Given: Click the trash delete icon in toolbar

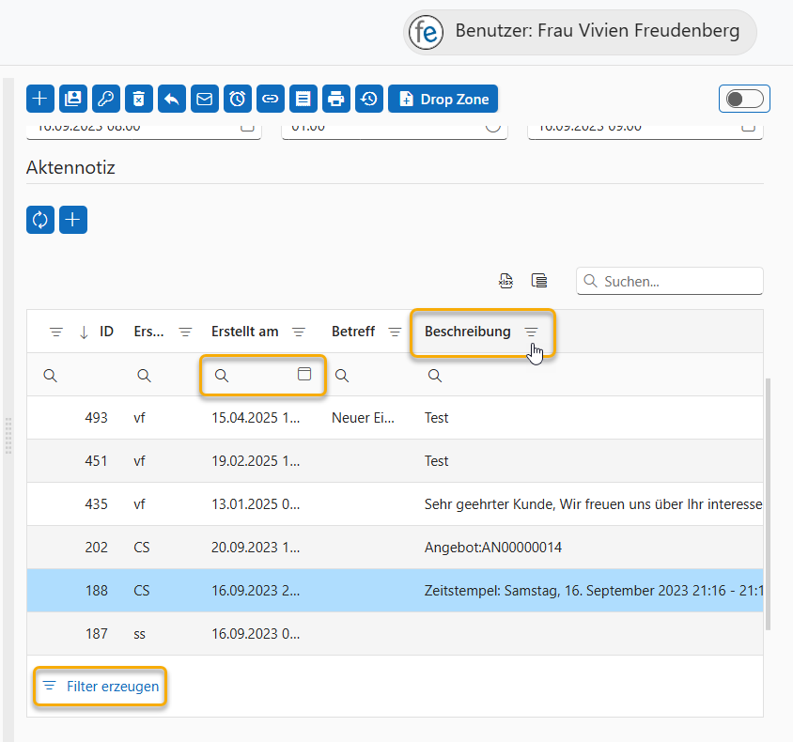Looking at the screenshot, I should [139, 99].
